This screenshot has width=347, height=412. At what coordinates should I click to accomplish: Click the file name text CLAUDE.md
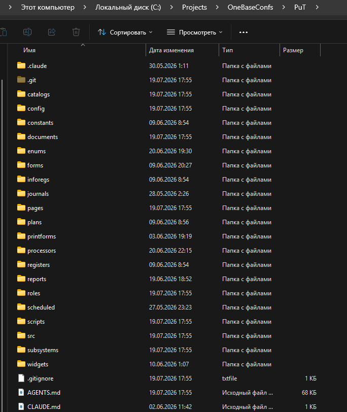tap(44, 407)
